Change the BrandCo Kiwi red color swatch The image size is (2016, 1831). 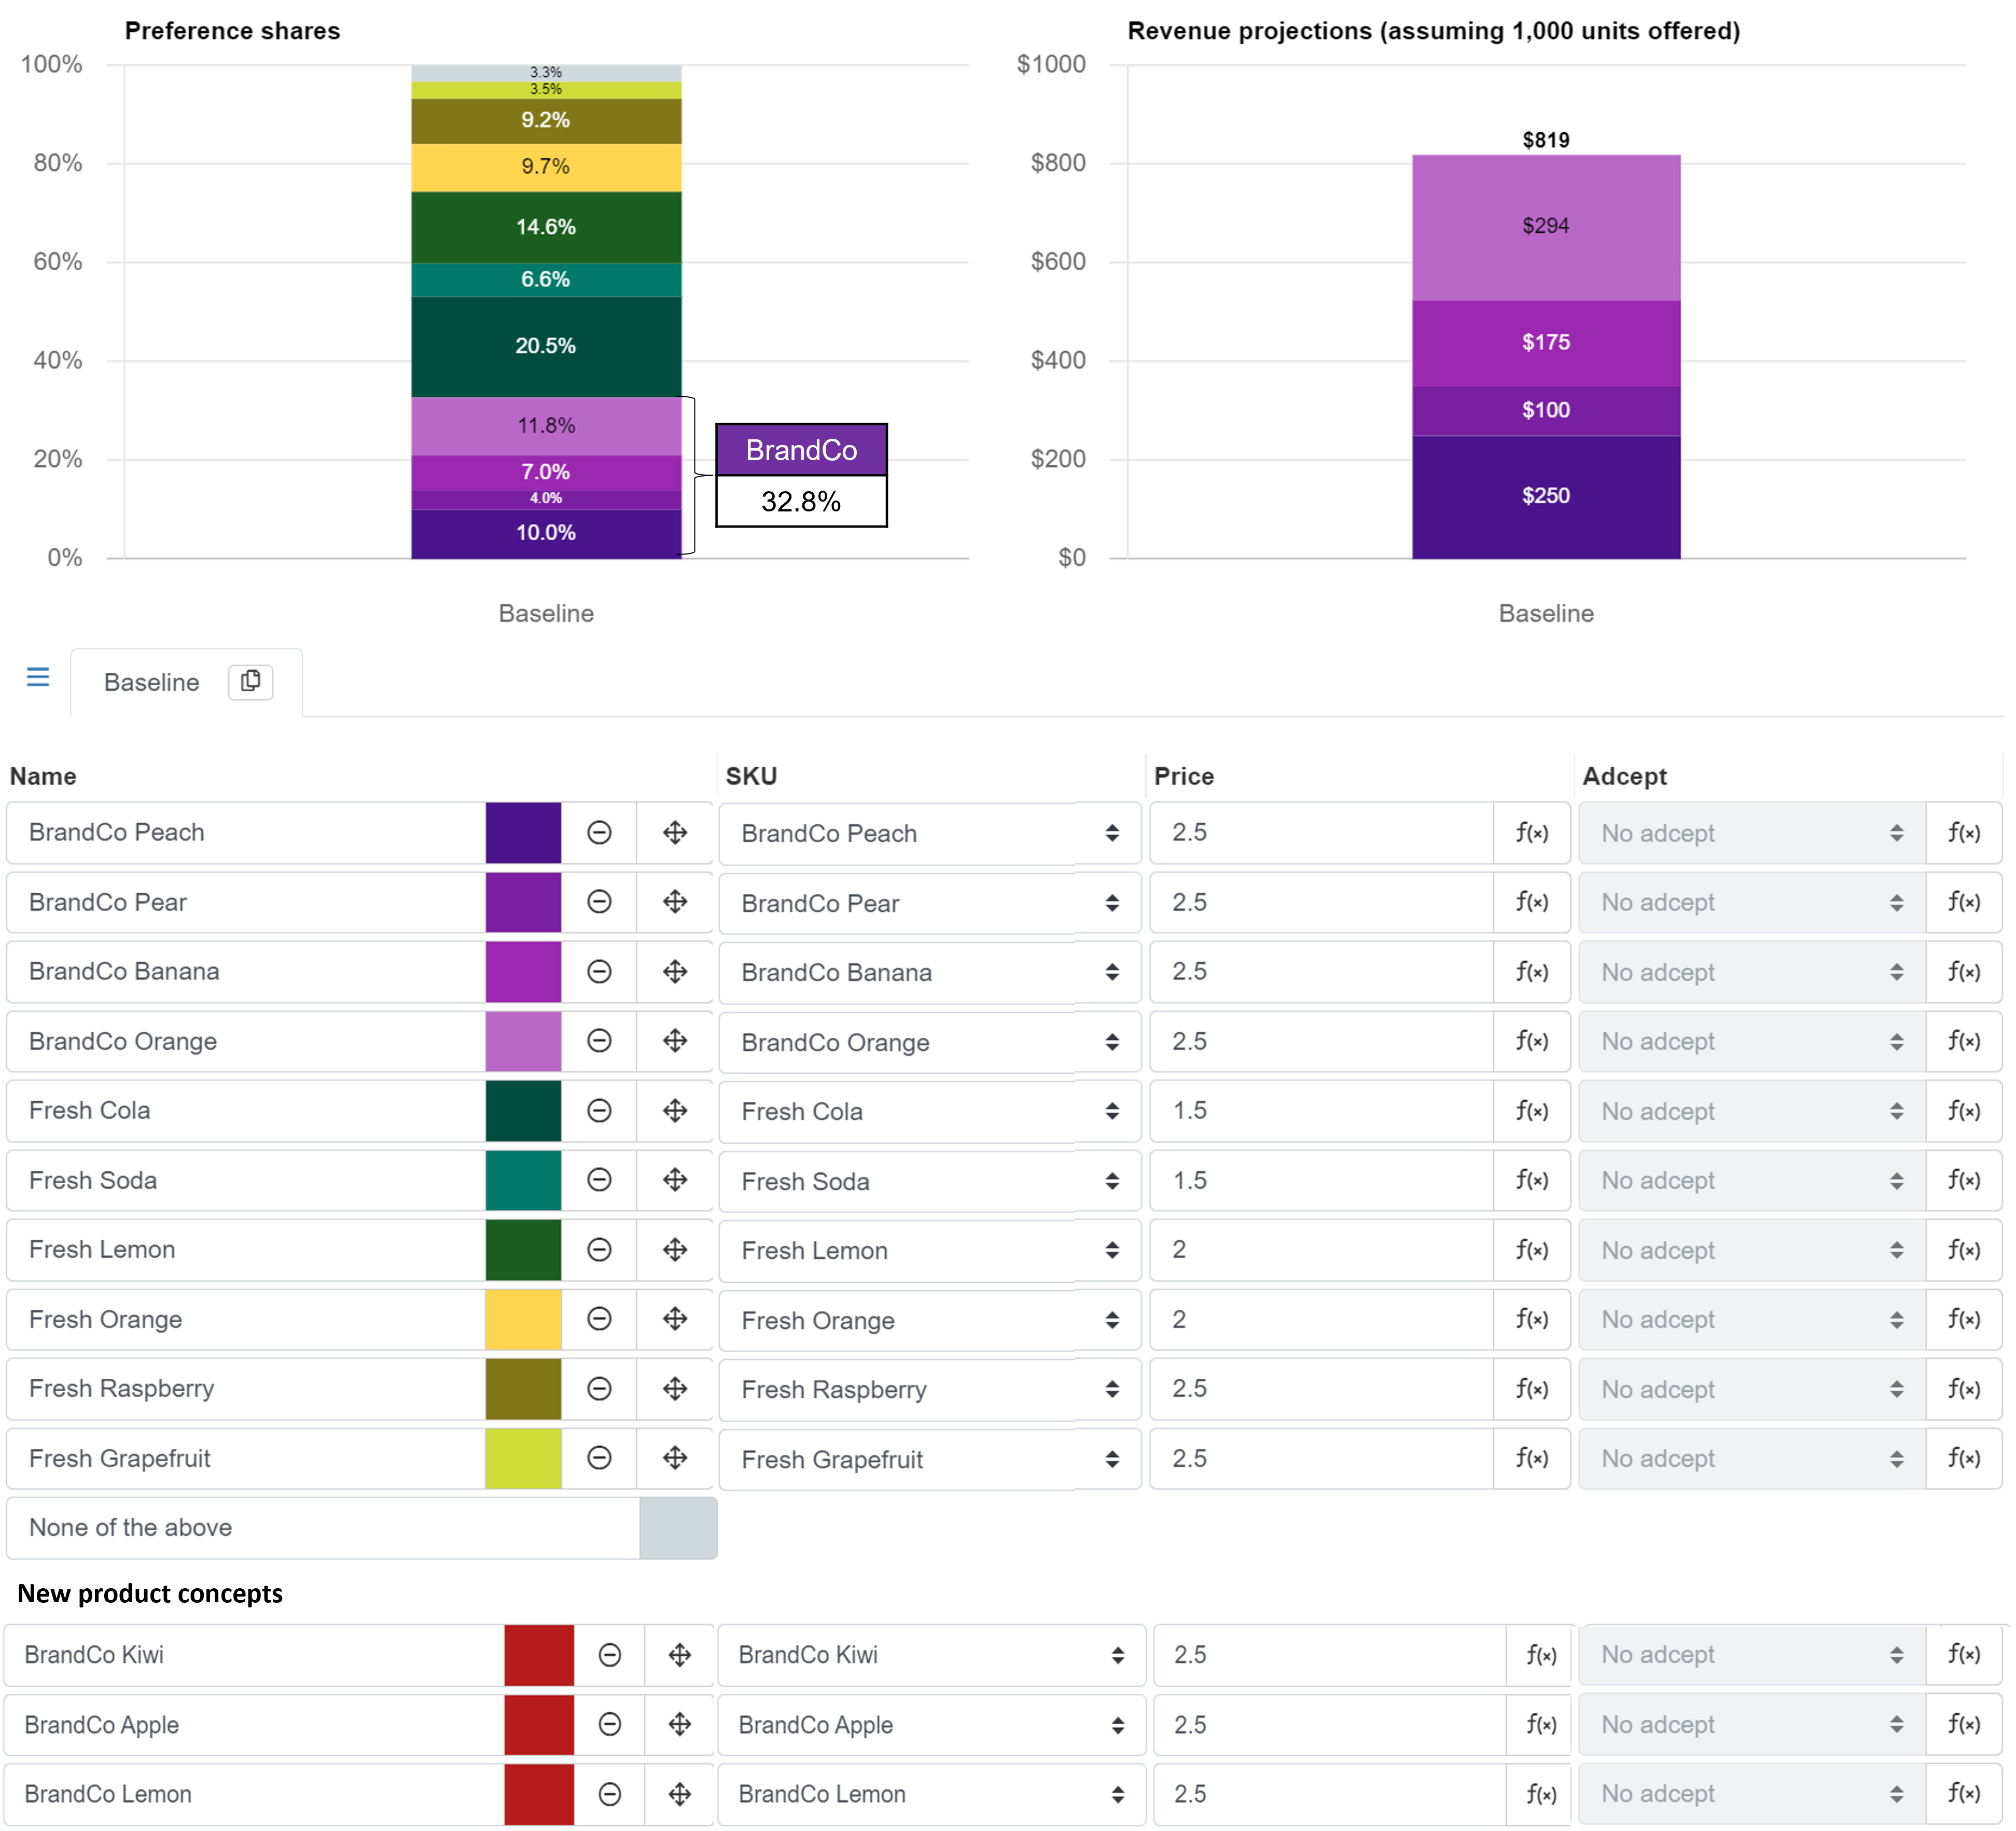[x=539, y=1655]
